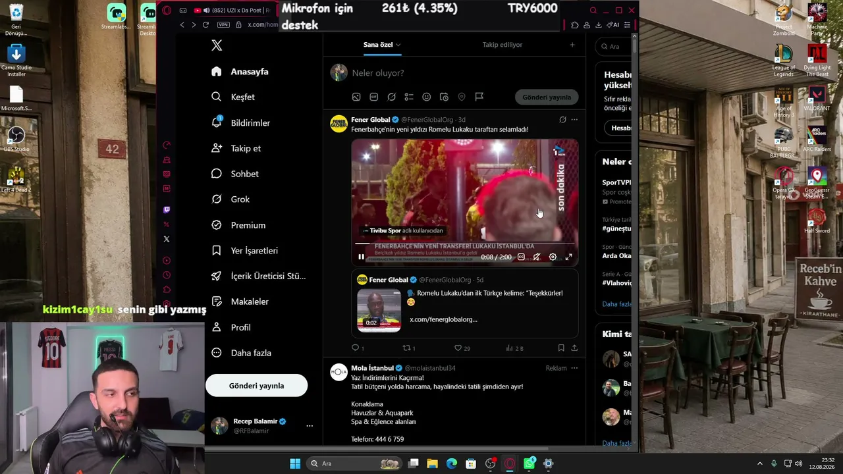Image resolution: width=843 pixels, height=474 pixels.
Task: Open the GIF picker in composer
Action: 374,97
